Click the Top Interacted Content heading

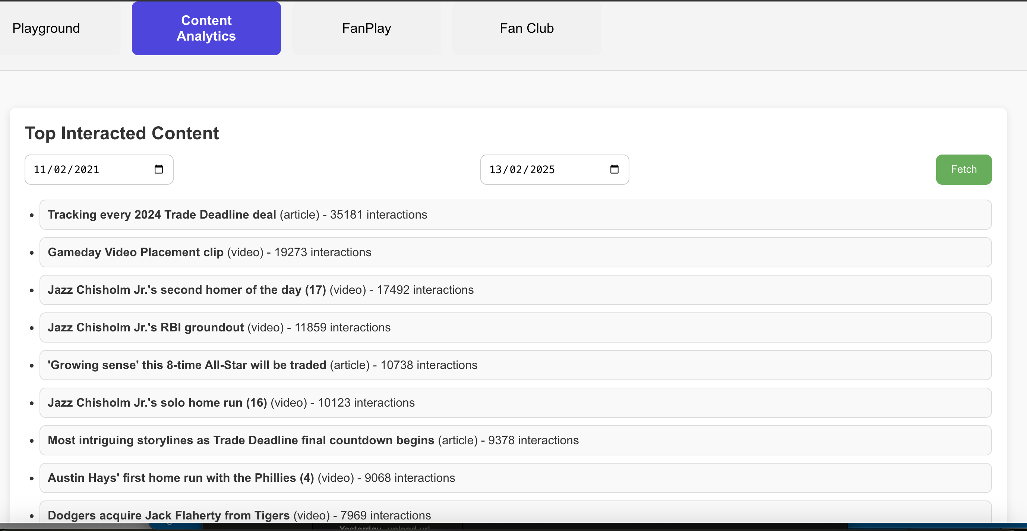[x=121, y=133]
